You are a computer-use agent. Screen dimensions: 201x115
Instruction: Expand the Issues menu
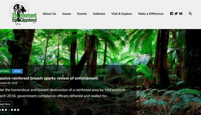67,14
